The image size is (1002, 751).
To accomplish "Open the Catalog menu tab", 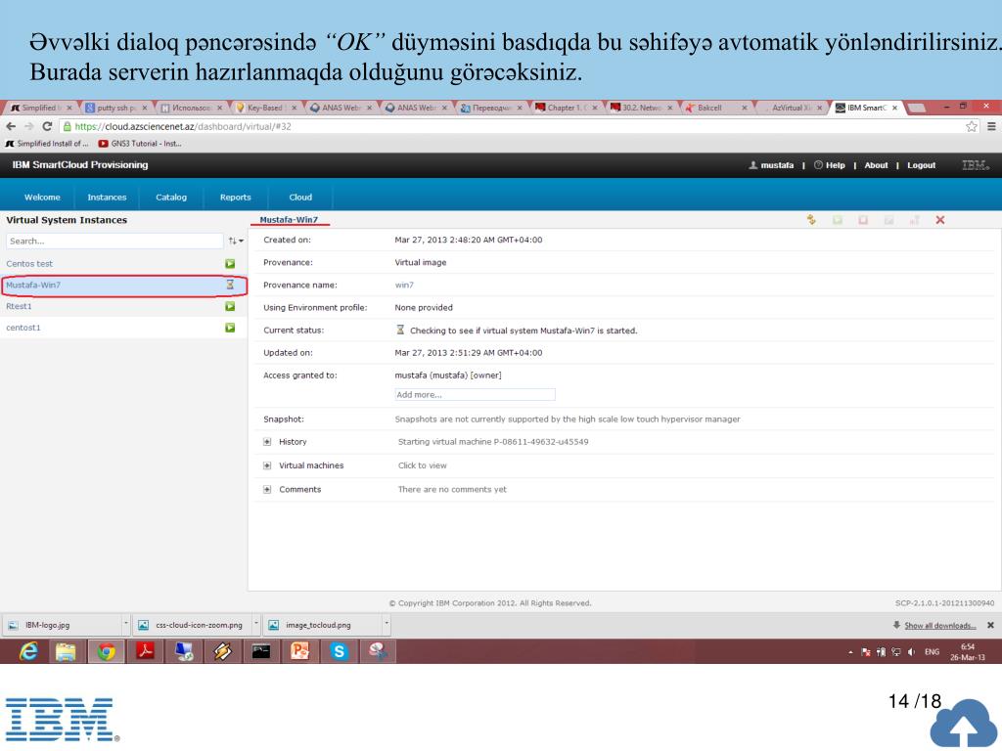I will click(x=171, y=198).
